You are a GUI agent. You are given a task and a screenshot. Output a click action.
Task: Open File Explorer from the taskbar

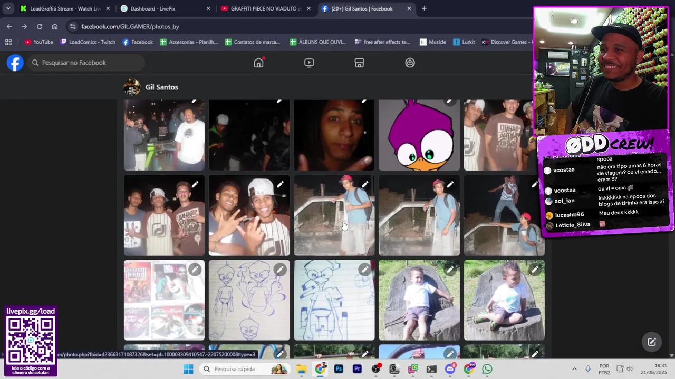[x=301, y=369]
